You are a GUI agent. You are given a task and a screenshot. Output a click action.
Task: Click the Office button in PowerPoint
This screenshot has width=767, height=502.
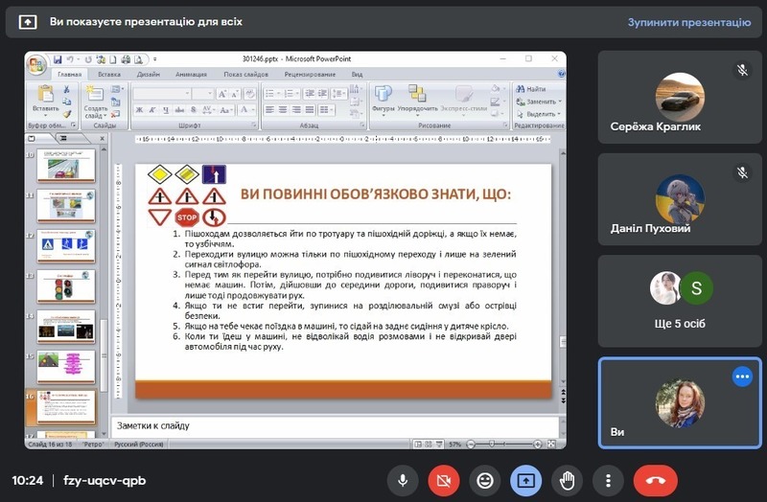tap(37, 64)
